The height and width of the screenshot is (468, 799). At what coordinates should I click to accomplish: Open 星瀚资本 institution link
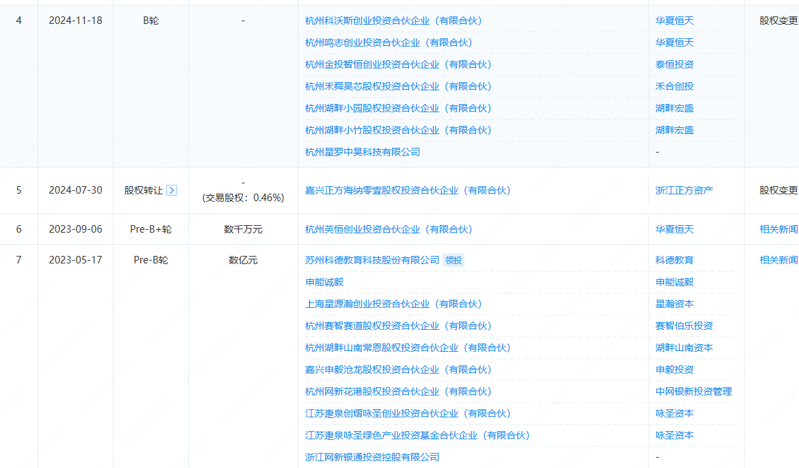674,304
